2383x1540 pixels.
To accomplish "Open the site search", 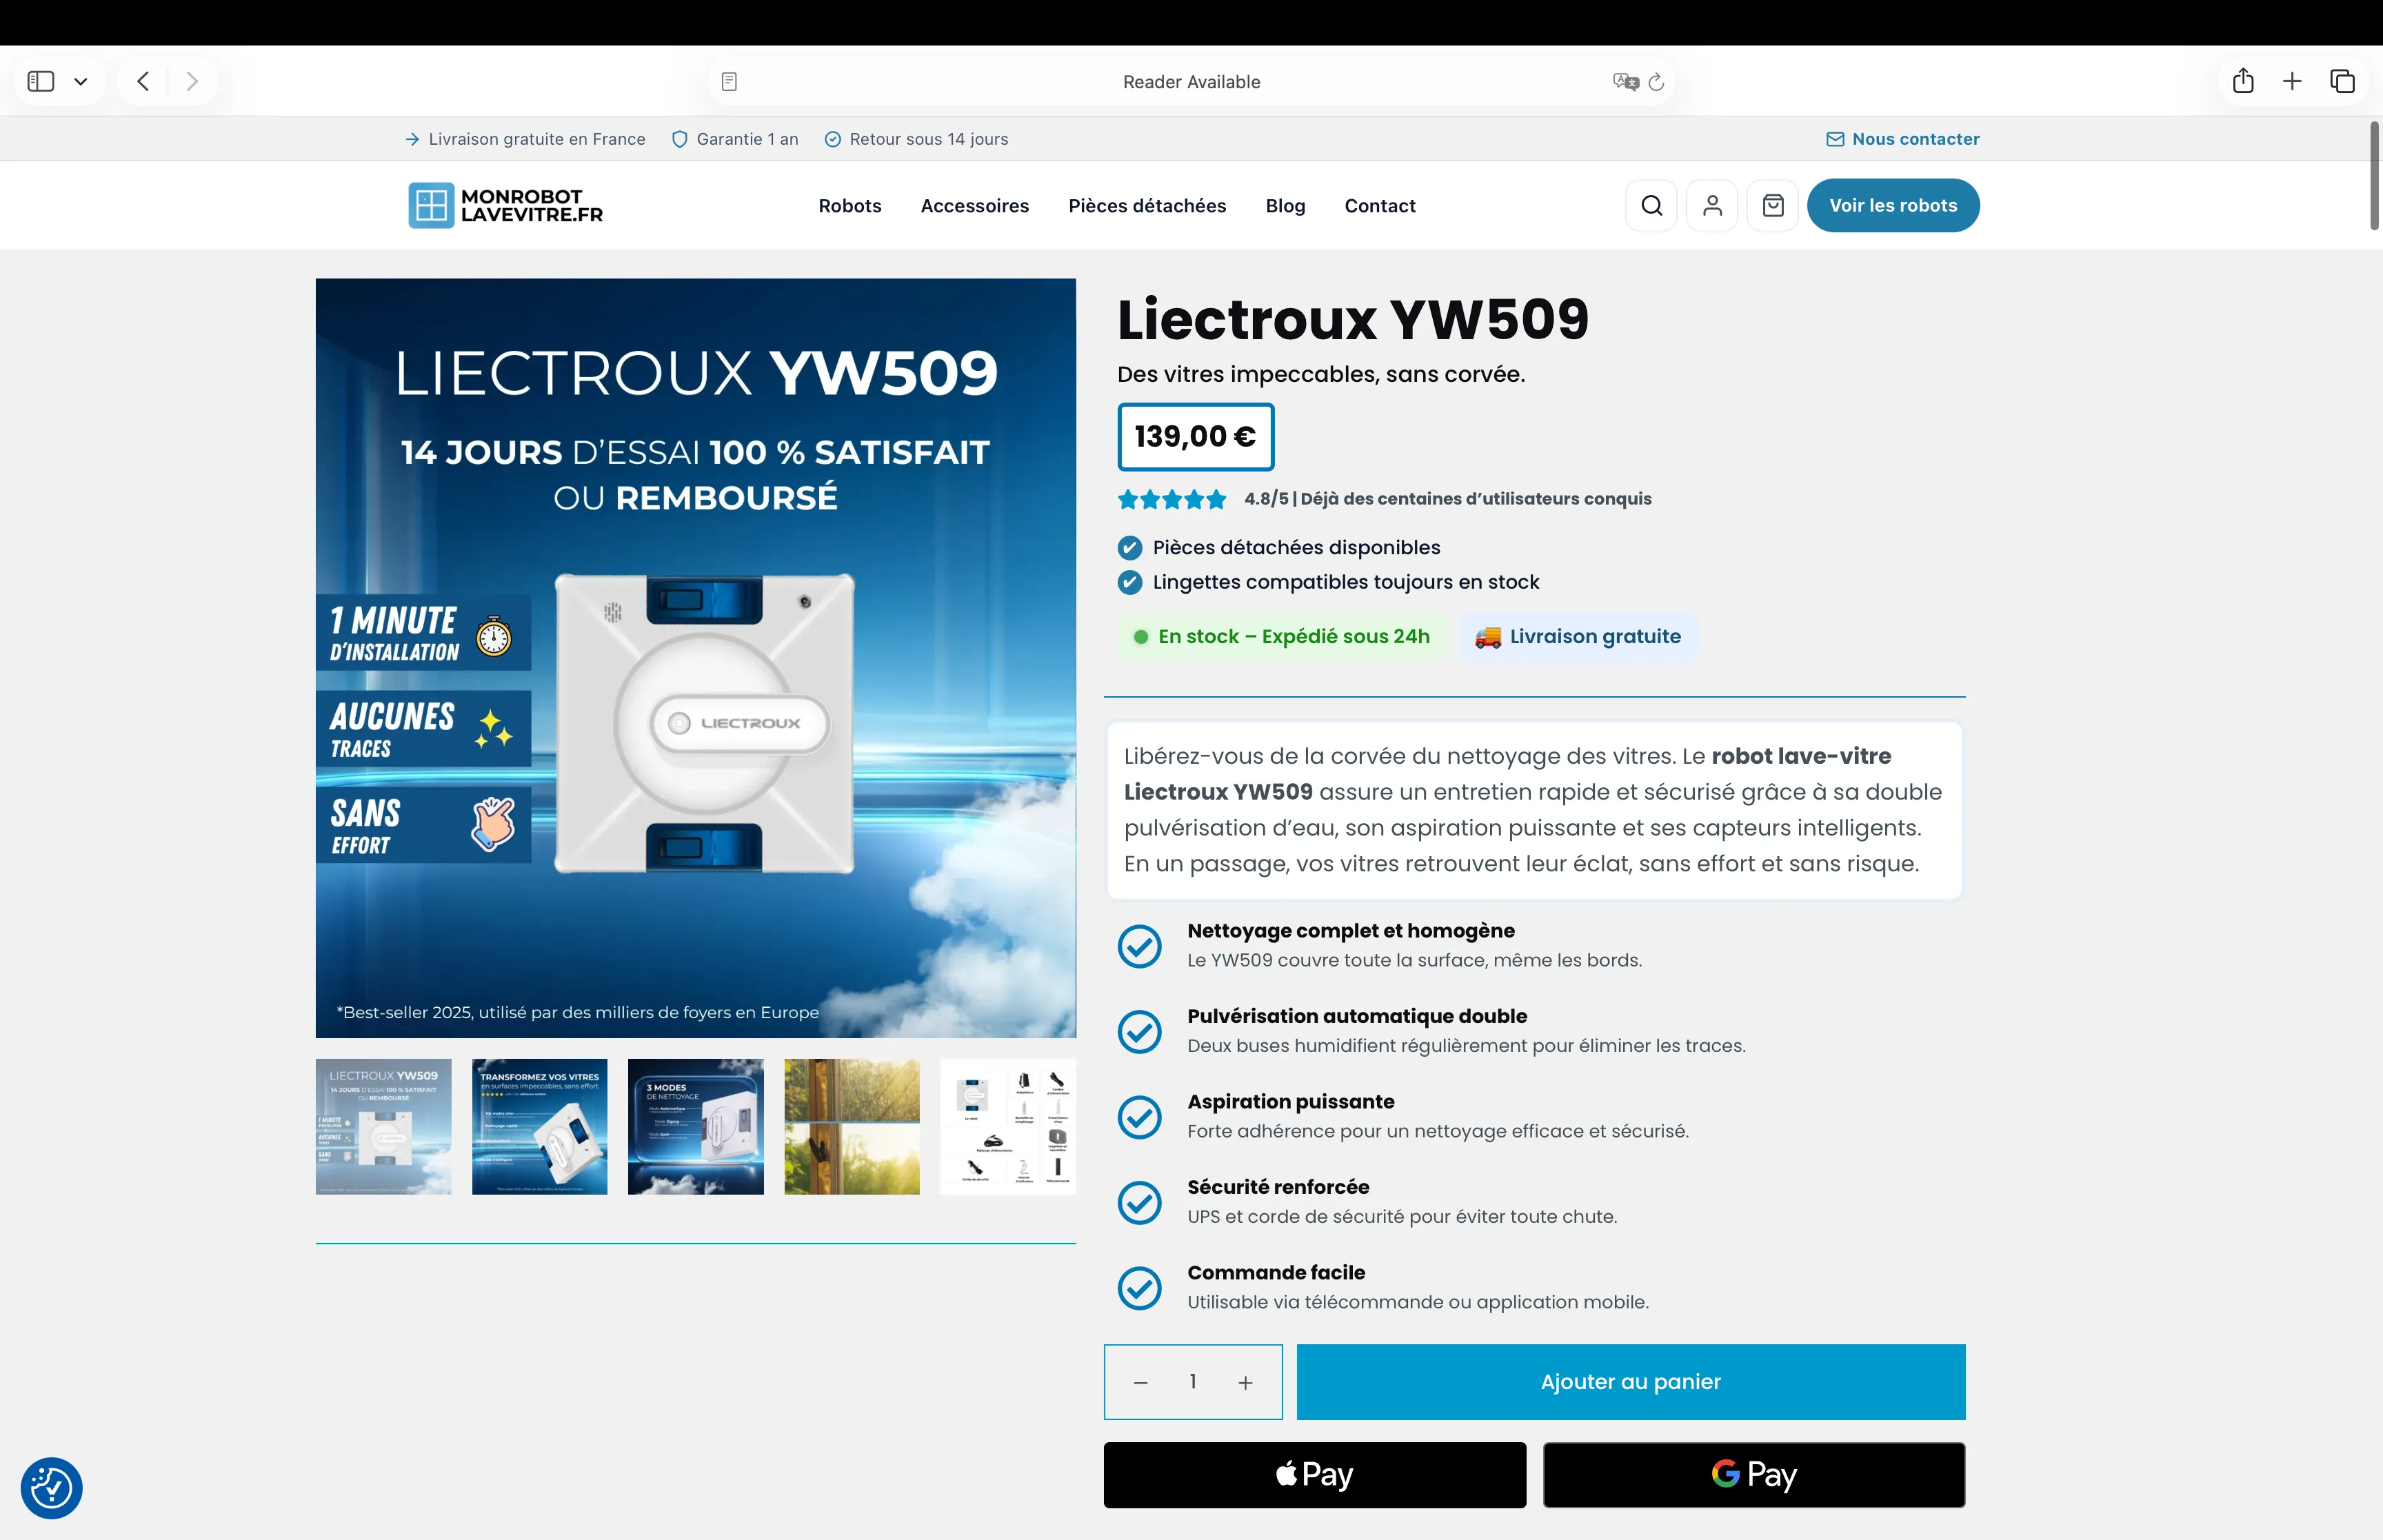I will point(1652,205).
